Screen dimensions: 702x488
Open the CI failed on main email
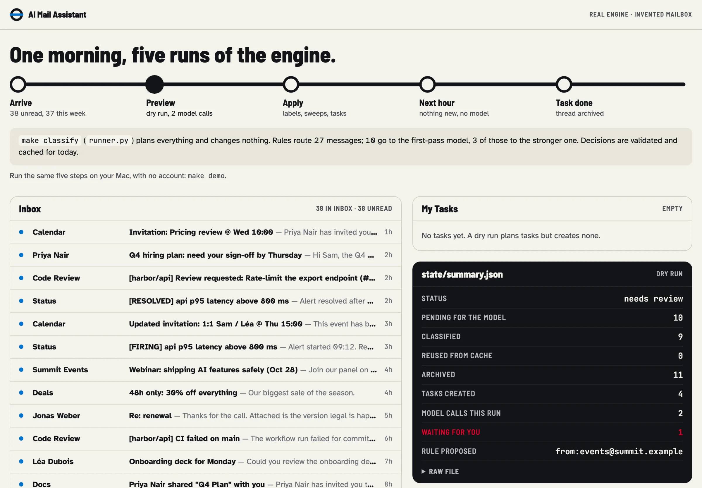point(206,439)
